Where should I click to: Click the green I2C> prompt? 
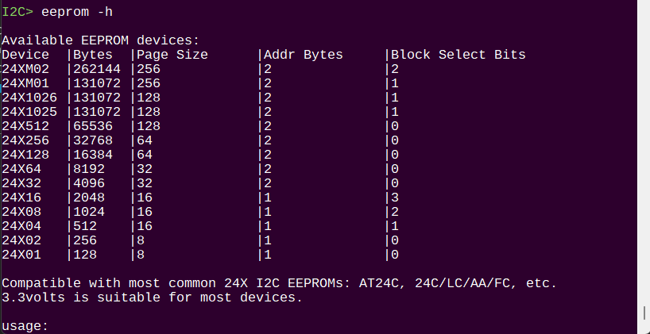pos(17,12)
